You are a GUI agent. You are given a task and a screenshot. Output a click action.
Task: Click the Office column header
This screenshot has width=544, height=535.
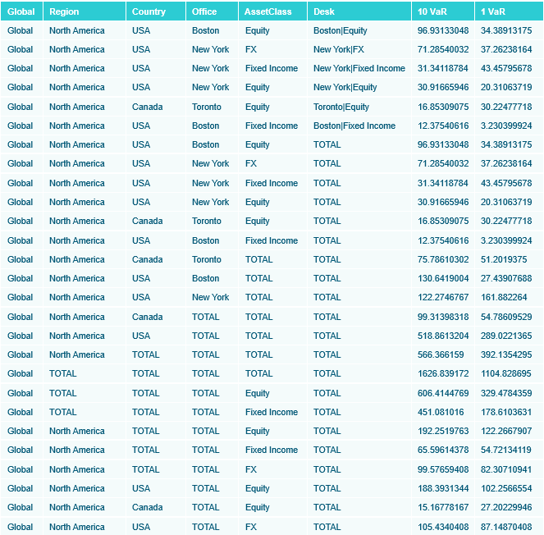(204, 11)
